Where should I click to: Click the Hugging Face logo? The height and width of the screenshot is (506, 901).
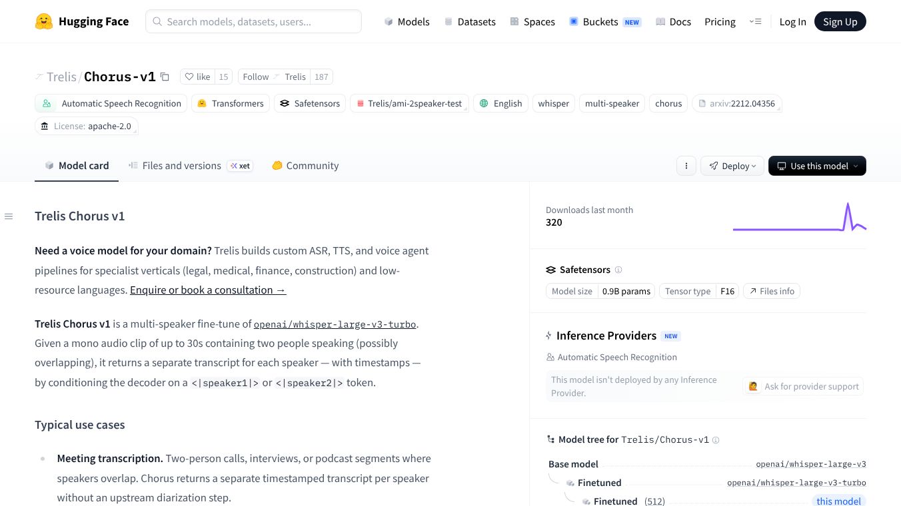81,21
